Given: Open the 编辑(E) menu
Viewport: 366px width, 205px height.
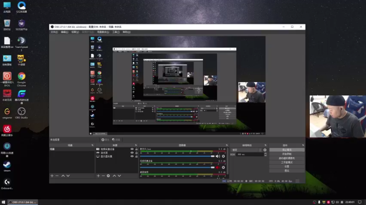Looking at the screenshot, I should coord(65,32).
